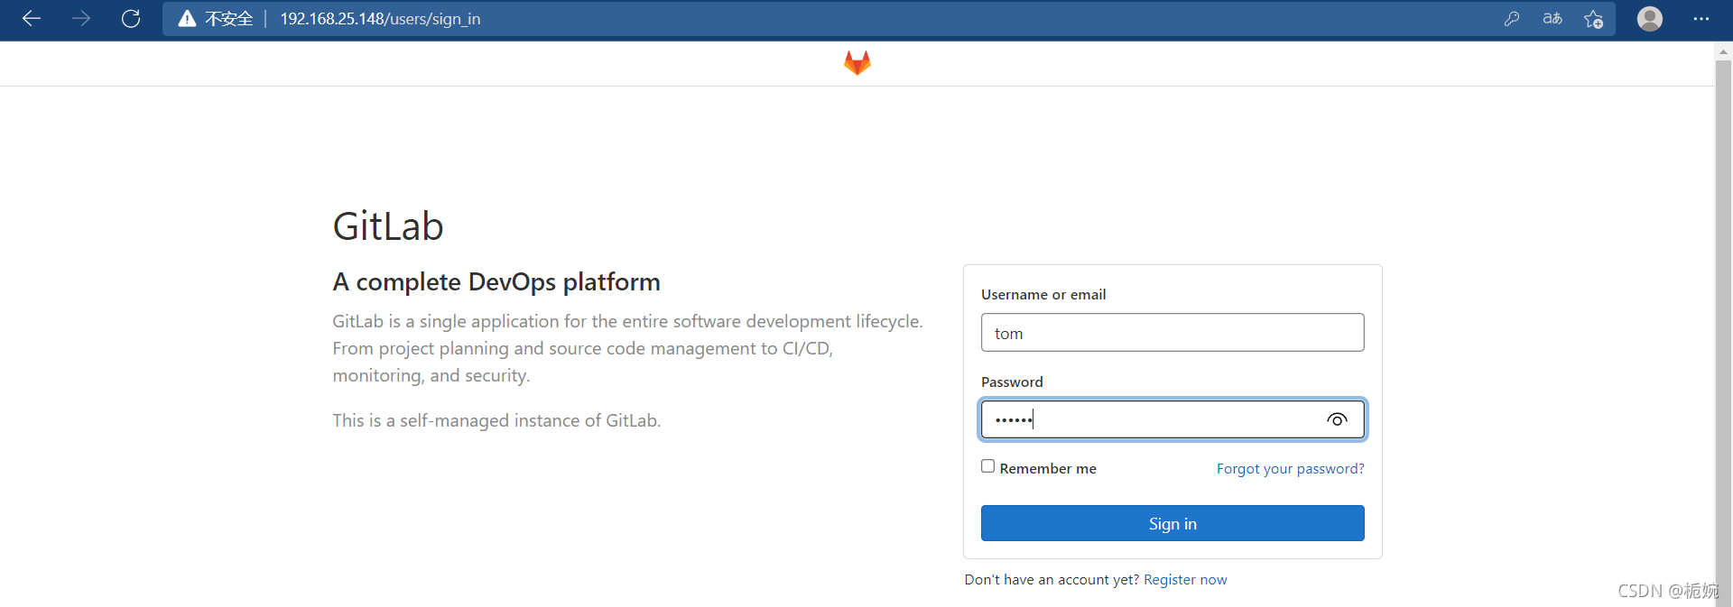This screenshot has width=1733, height=607.
Task: Click the 不安全 security label
Action: pyautogui.click(x=228, y=19)
